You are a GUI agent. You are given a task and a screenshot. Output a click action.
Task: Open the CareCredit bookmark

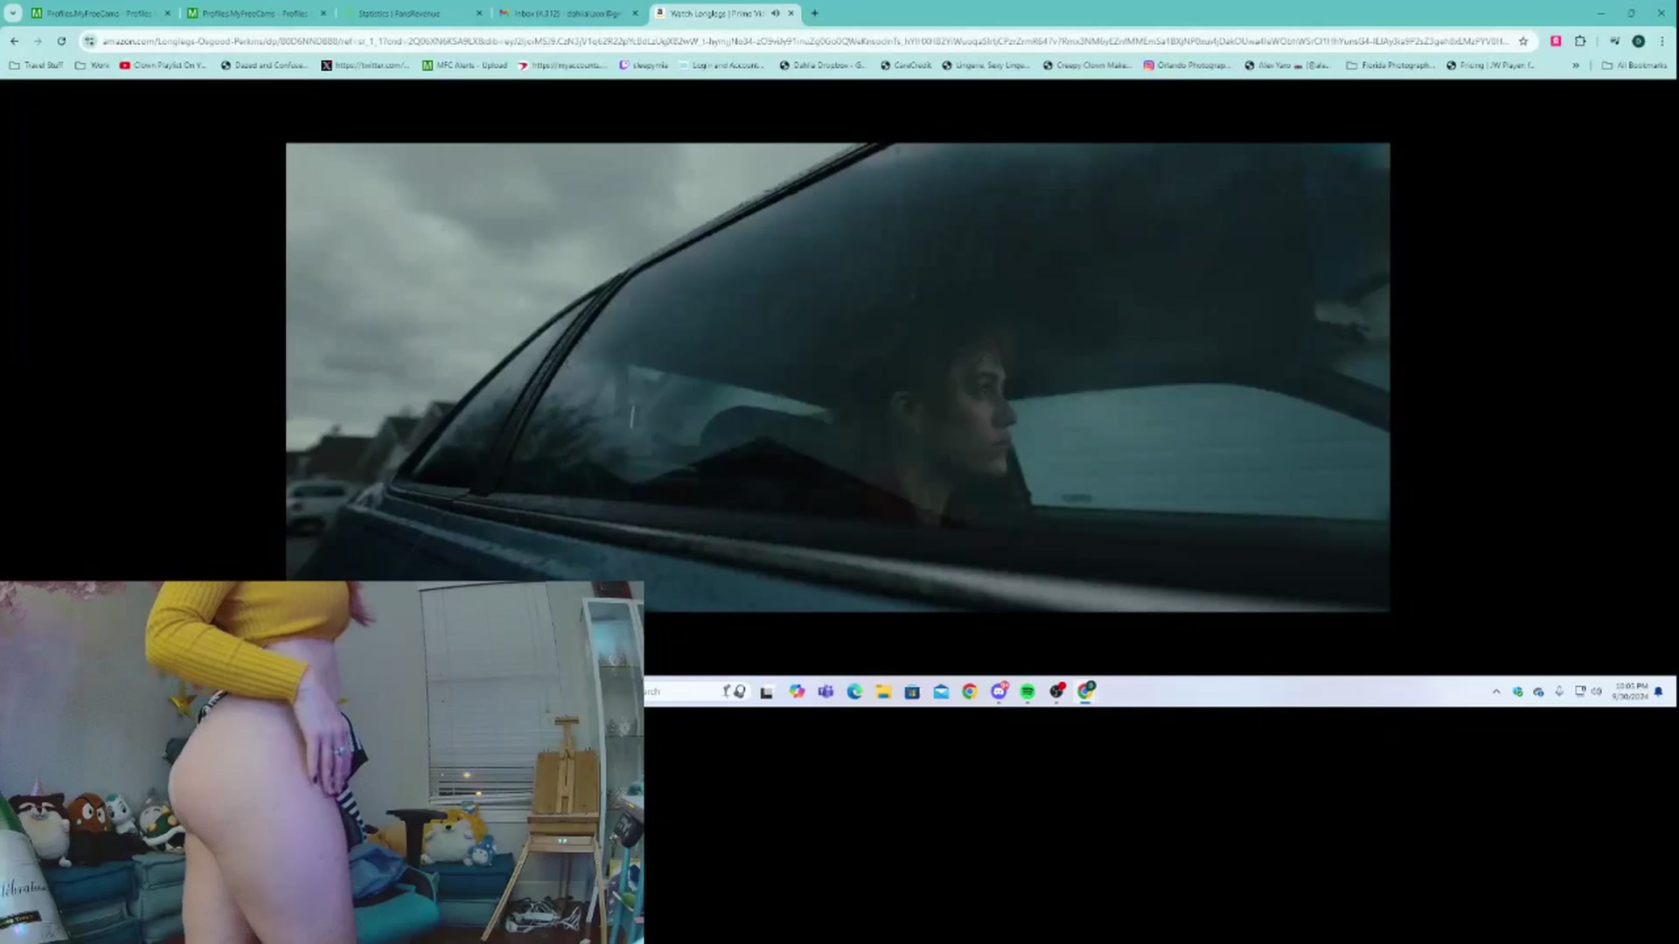click(906, 66)
